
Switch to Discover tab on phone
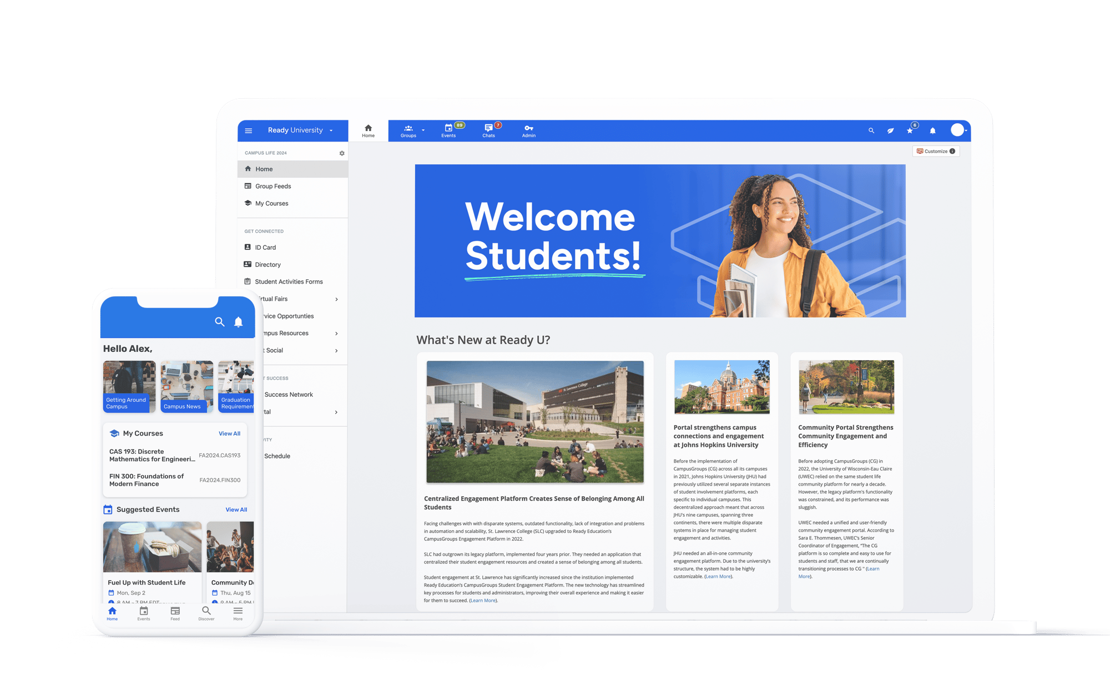(x=206, y=613)
